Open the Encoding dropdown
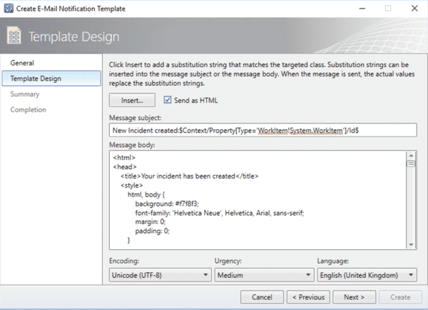428x310 pixels. coord(160,274)
